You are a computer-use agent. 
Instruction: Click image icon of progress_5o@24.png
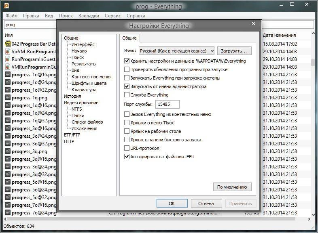pyautogui.click(x=8, y=190)
